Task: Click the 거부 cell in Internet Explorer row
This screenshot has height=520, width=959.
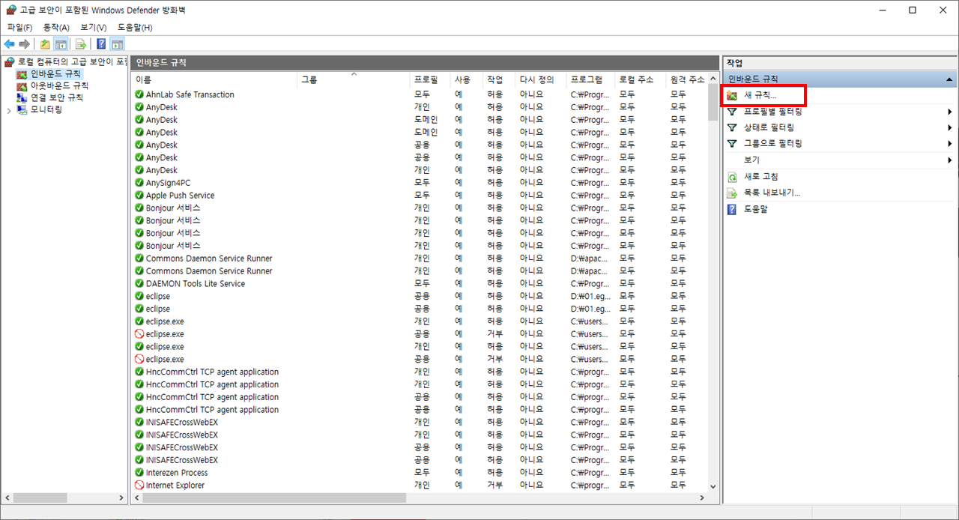Action: pos(495,486)
